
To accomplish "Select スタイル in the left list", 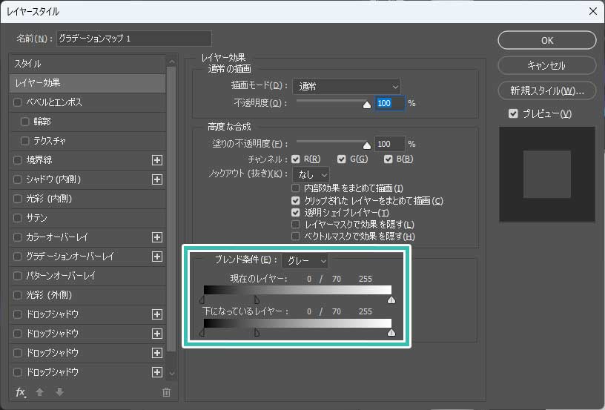I will coord(87,64).
